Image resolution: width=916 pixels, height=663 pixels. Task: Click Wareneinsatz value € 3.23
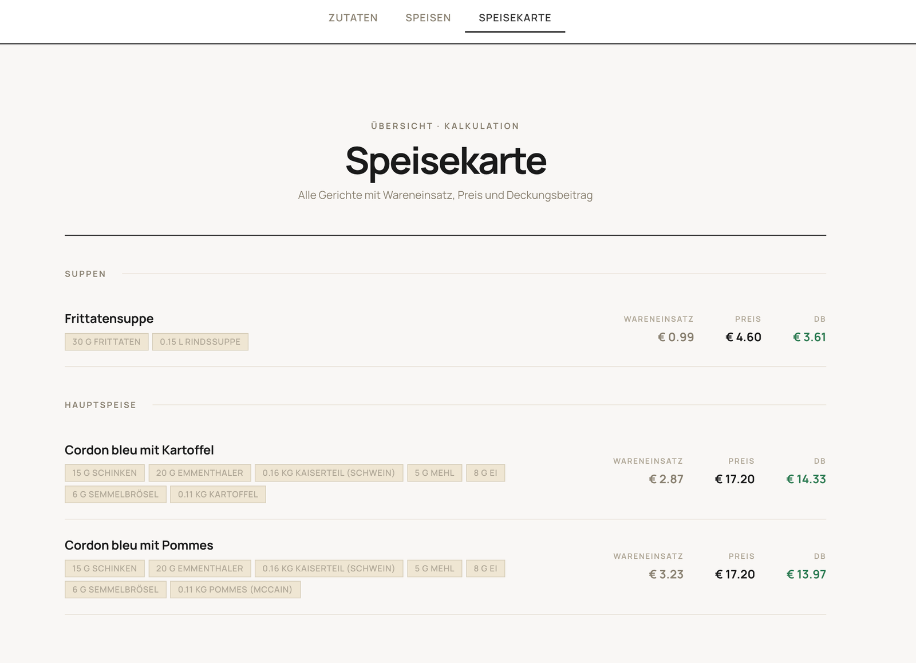[666, 574]
